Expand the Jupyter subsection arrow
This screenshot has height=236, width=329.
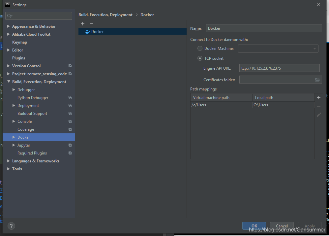tap(14, 145)
